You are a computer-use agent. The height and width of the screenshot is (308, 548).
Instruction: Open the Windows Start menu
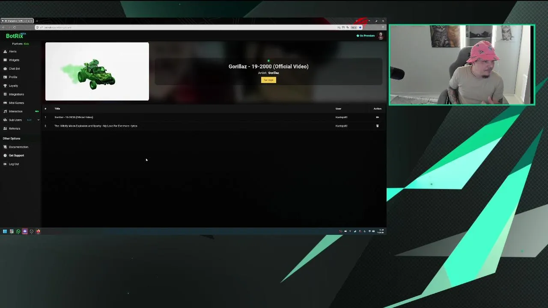5,231
